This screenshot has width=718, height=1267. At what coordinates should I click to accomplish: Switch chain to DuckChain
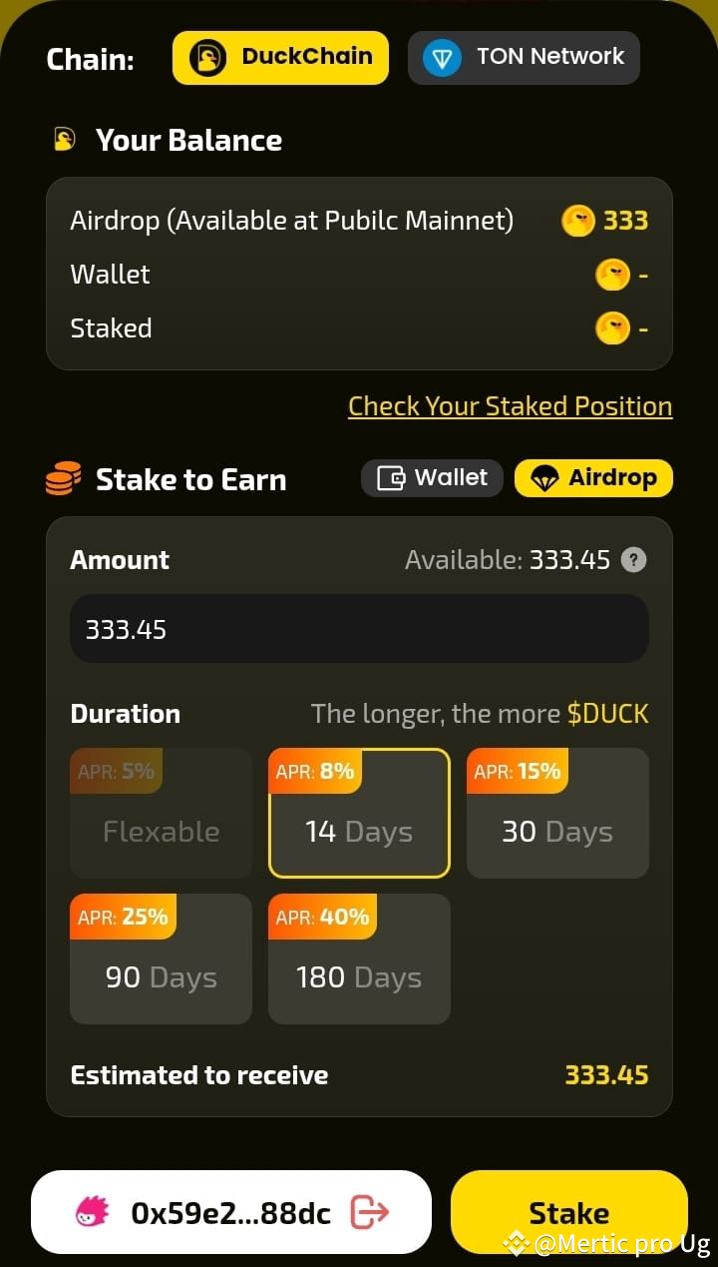280,57
